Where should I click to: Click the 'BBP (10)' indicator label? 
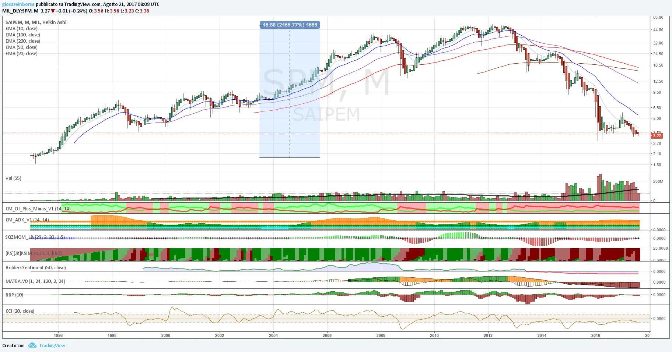(x=14, y=295)
